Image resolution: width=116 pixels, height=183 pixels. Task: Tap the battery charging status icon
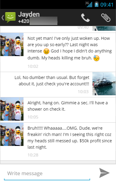click(x=96, y=4)
